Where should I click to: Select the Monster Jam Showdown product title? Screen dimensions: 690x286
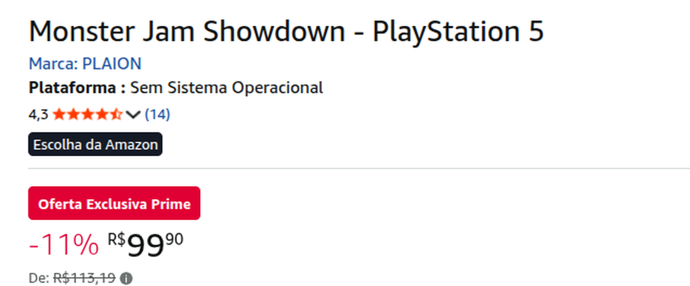[286, 32]
